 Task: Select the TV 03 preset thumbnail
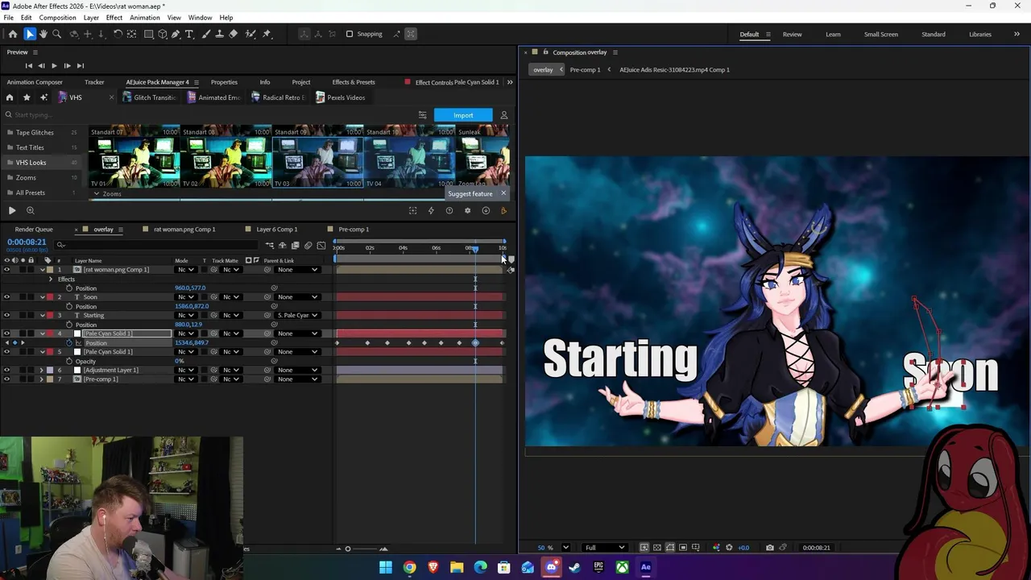click(x=317, y=161)
